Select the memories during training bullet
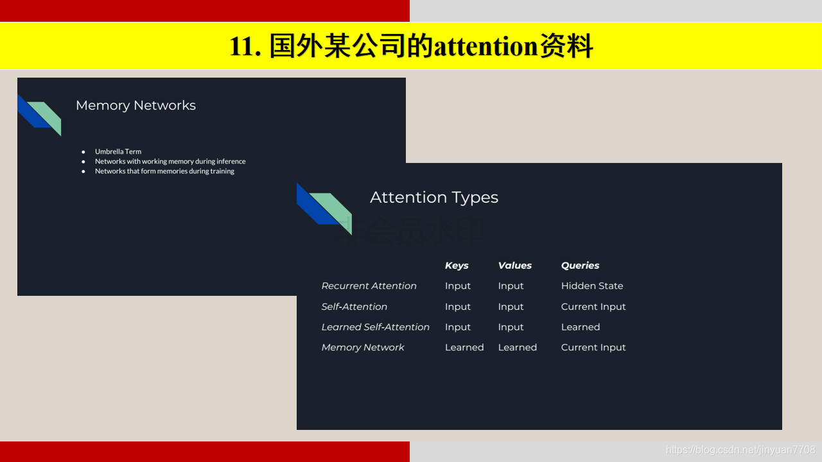This screenshot has width=822, height=462. click(164, 171)
